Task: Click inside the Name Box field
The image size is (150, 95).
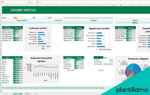Action: point(13,2)
